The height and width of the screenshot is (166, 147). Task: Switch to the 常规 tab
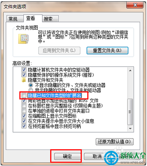click(x=15, y=19)
